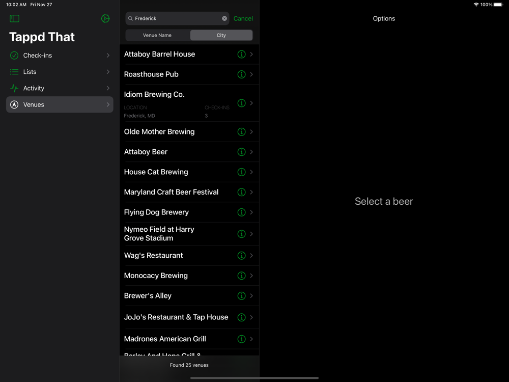The height and width of the screenshot is (382, 509).
Task: Show info for Attaboy Barrel House
Action: point(241,54)
